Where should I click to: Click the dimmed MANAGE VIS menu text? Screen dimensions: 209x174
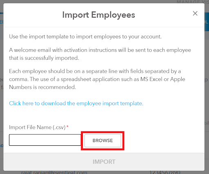click(193, 2)
